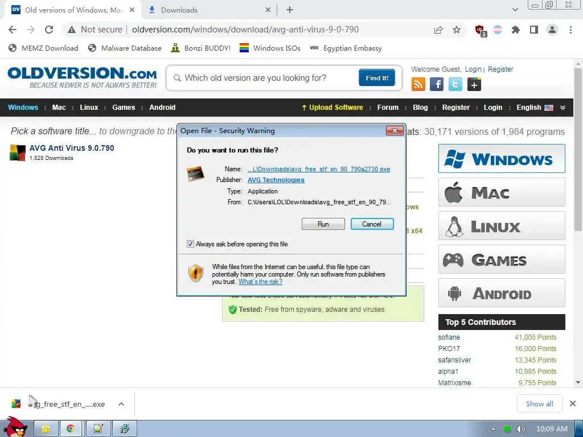
Task: Open the uBlock shield extension icon
Action: (x=481, y=31)
